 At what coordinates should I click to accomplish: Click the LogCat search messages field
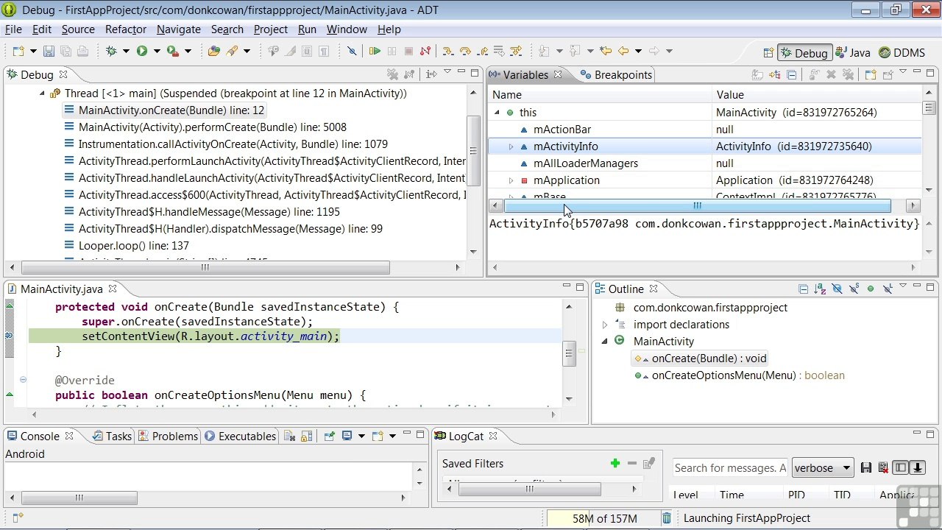(x=730, y=467)
